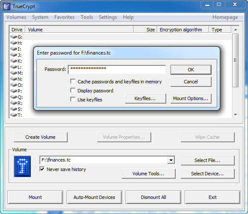
Task: Open the System menu
Action: click(40, 17)
